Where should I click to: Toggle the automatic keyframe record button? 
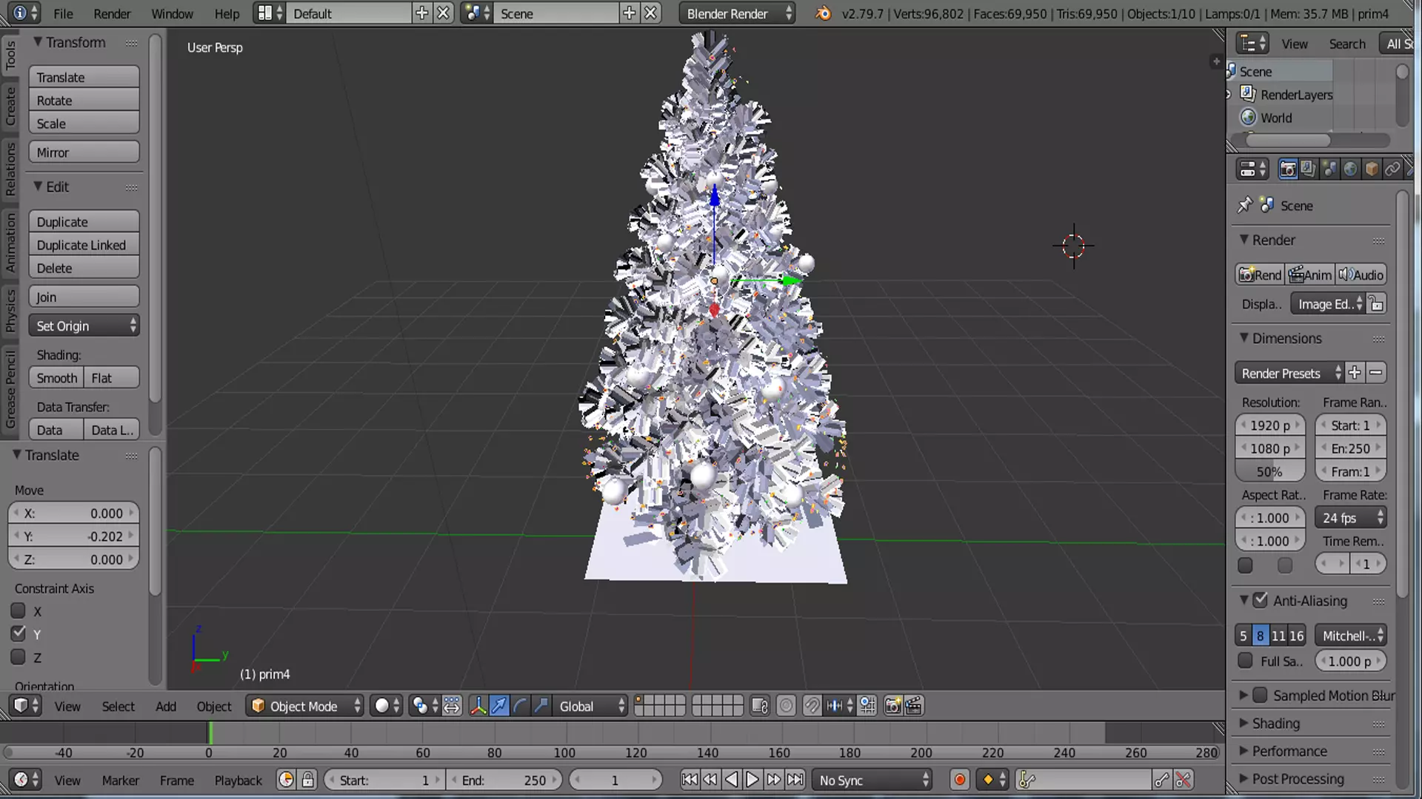click(960, 780)
